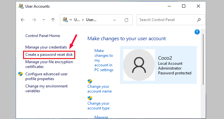224x119 pixels.
Task: Click Change your account type link
Action: click(x=99, y=106)
